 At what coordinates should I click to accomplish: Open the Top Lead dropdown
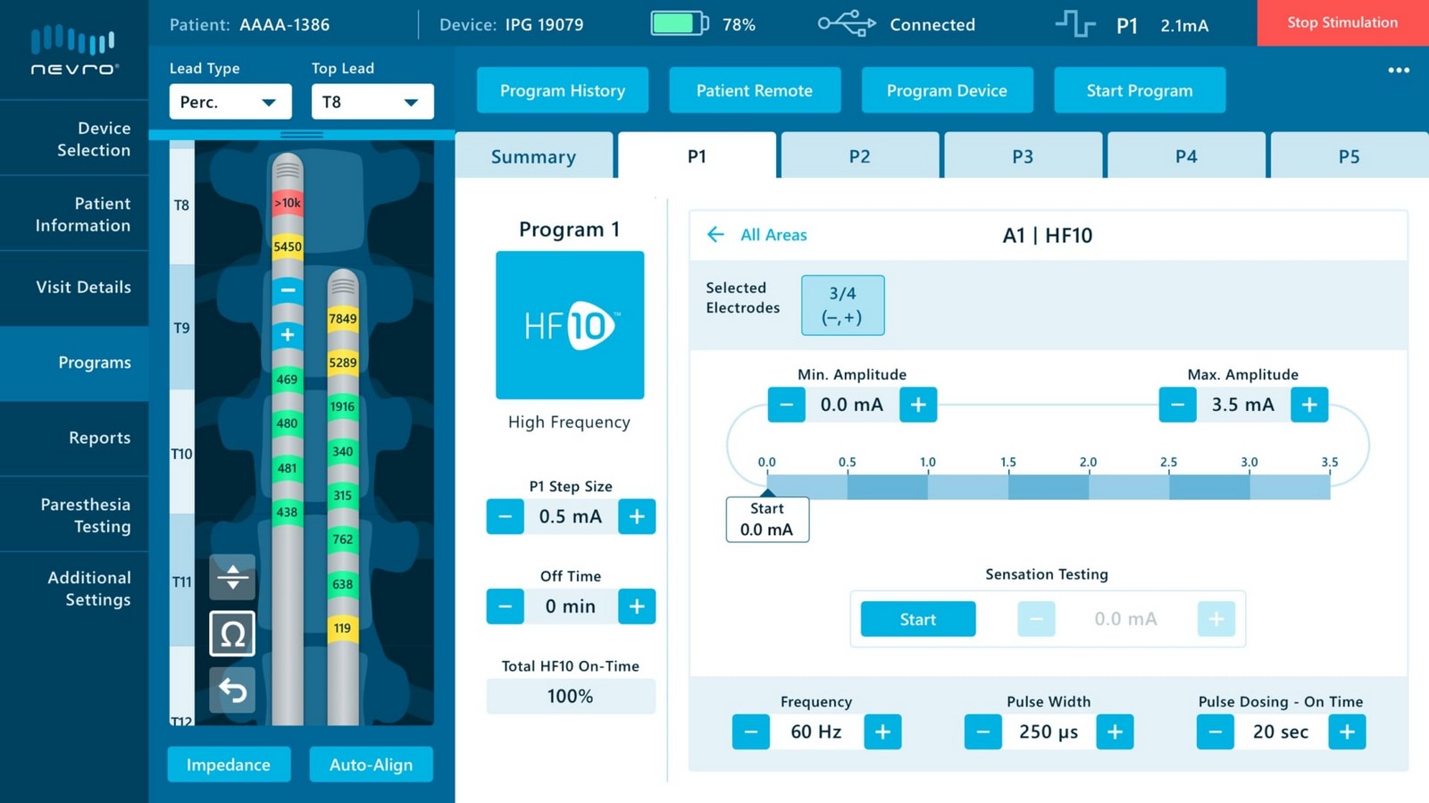(372, 102)
